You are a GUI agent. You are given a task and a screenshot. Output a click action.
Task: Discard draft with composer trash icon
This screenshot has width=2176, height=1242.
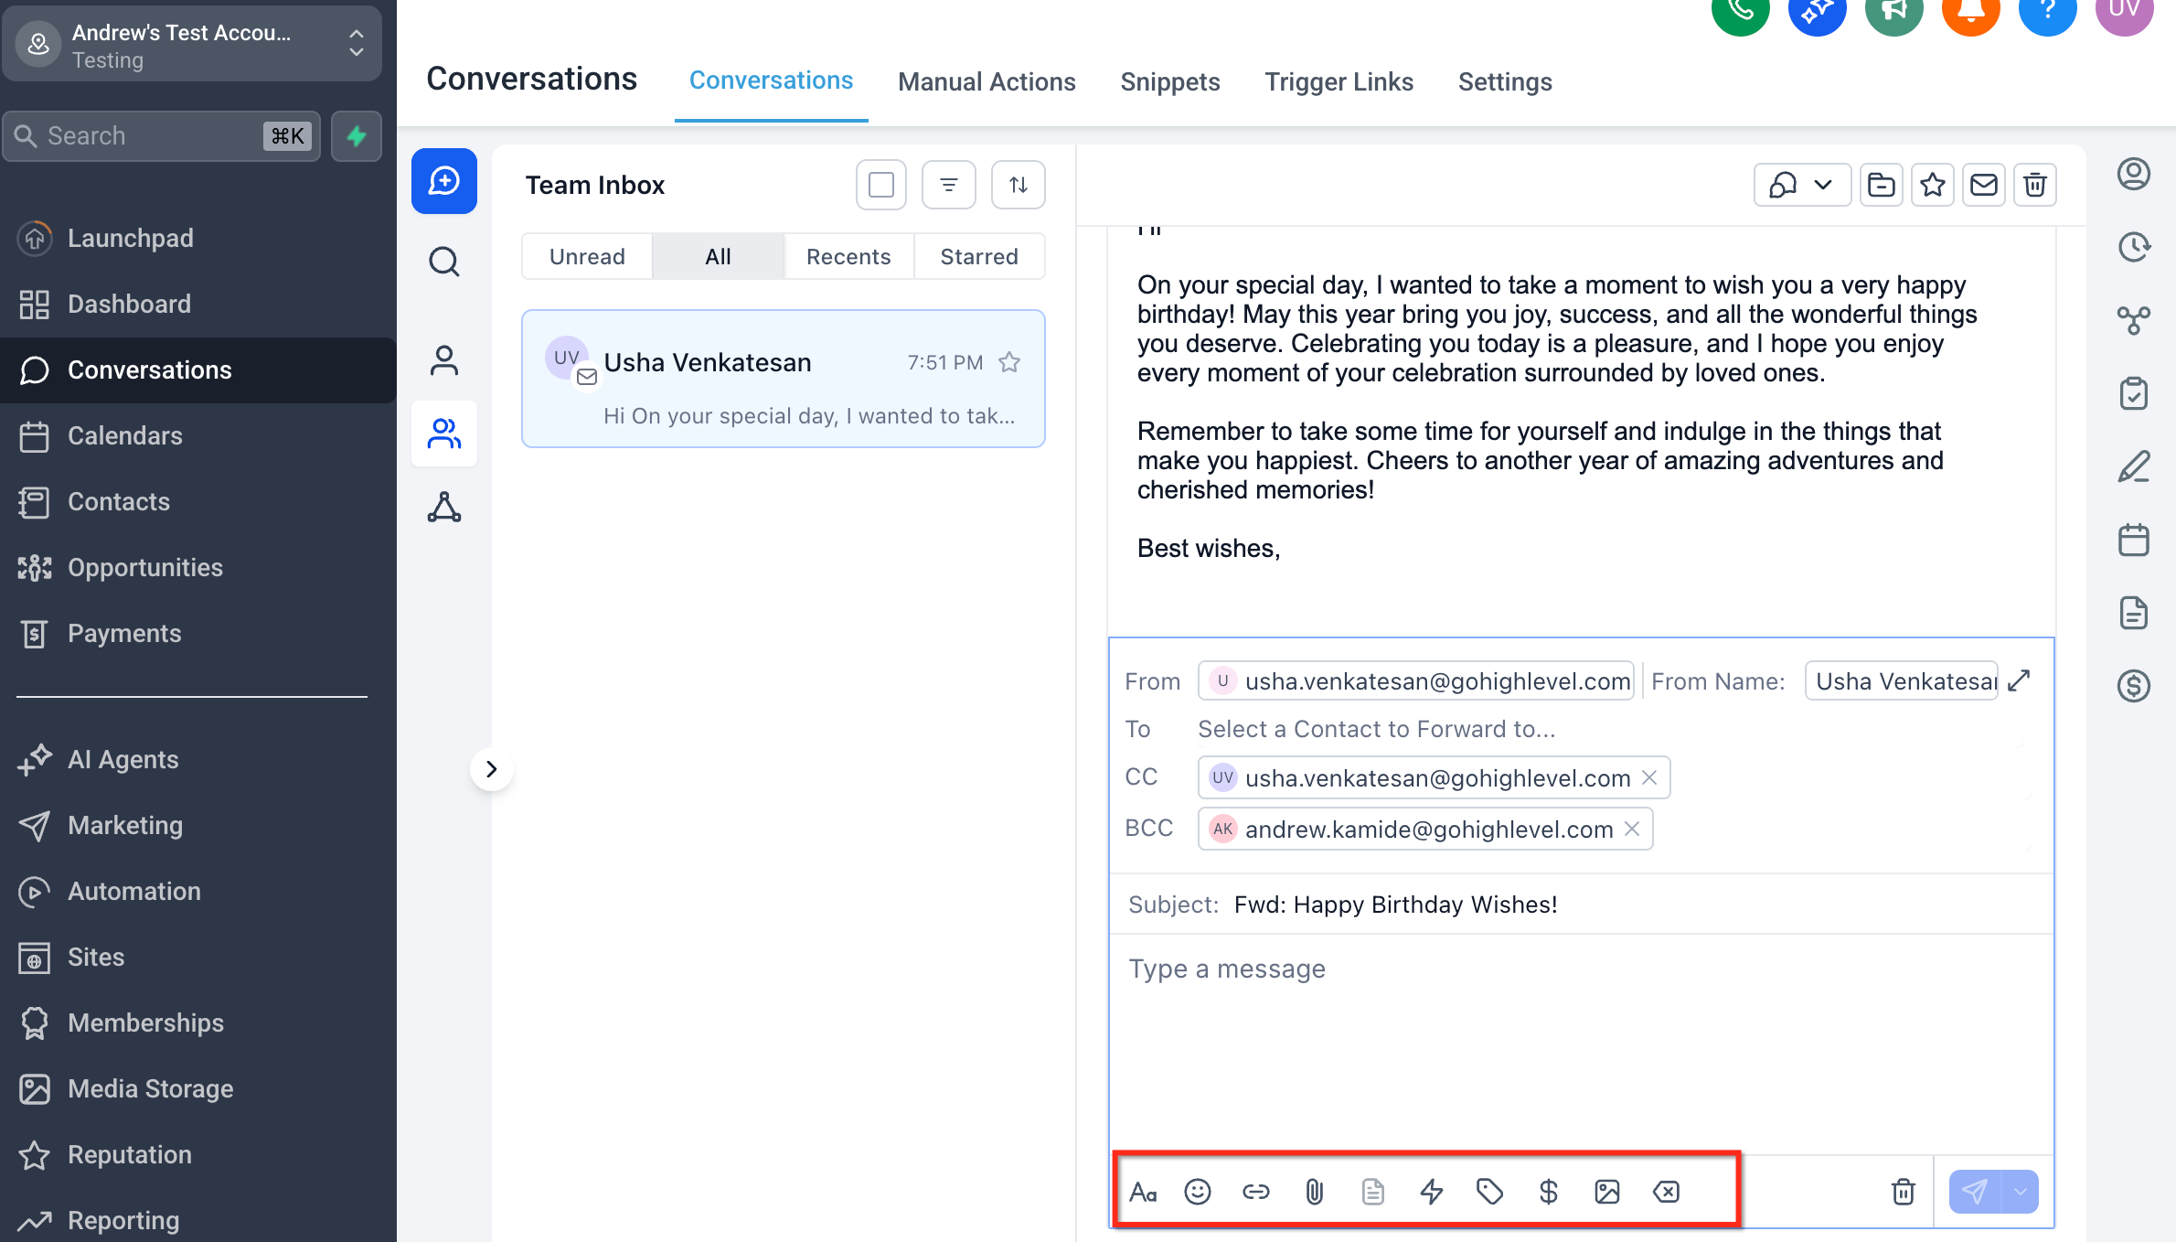[1903, 1192]
